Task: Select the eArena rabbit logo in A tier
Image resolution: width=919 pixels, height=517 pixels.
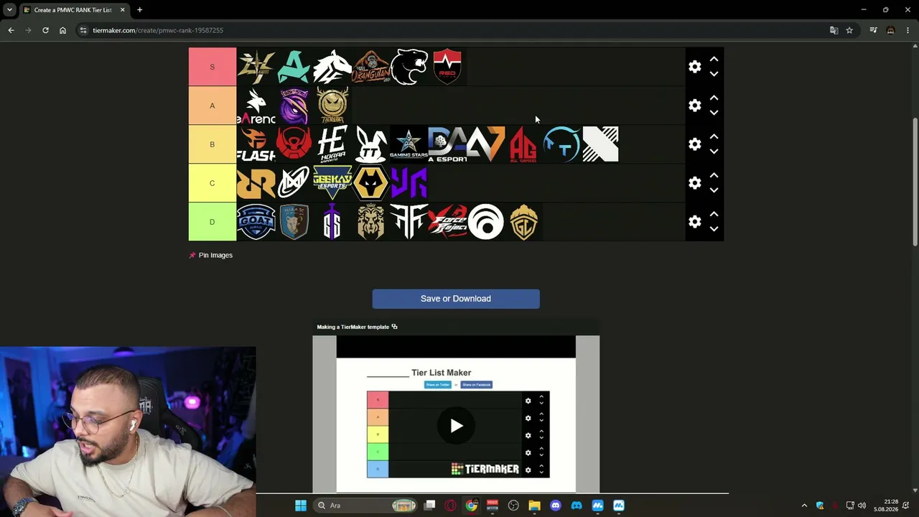Action: click(256, 106)
